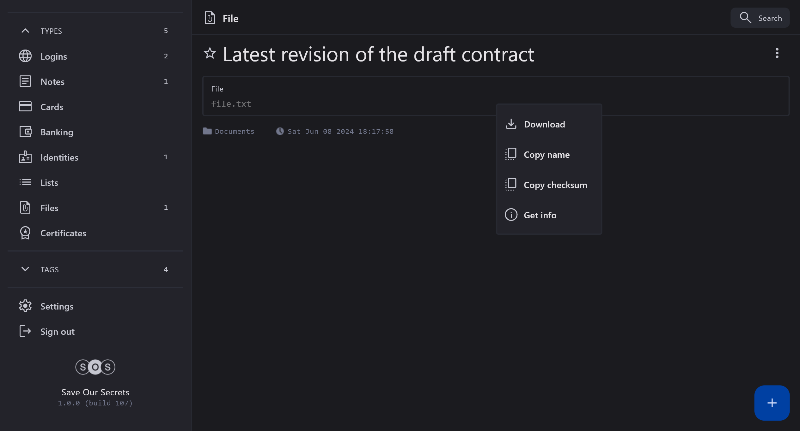This screenshot has width=800, height=431.
Task: Open the Cards section icon
Action: coord(25,107)
